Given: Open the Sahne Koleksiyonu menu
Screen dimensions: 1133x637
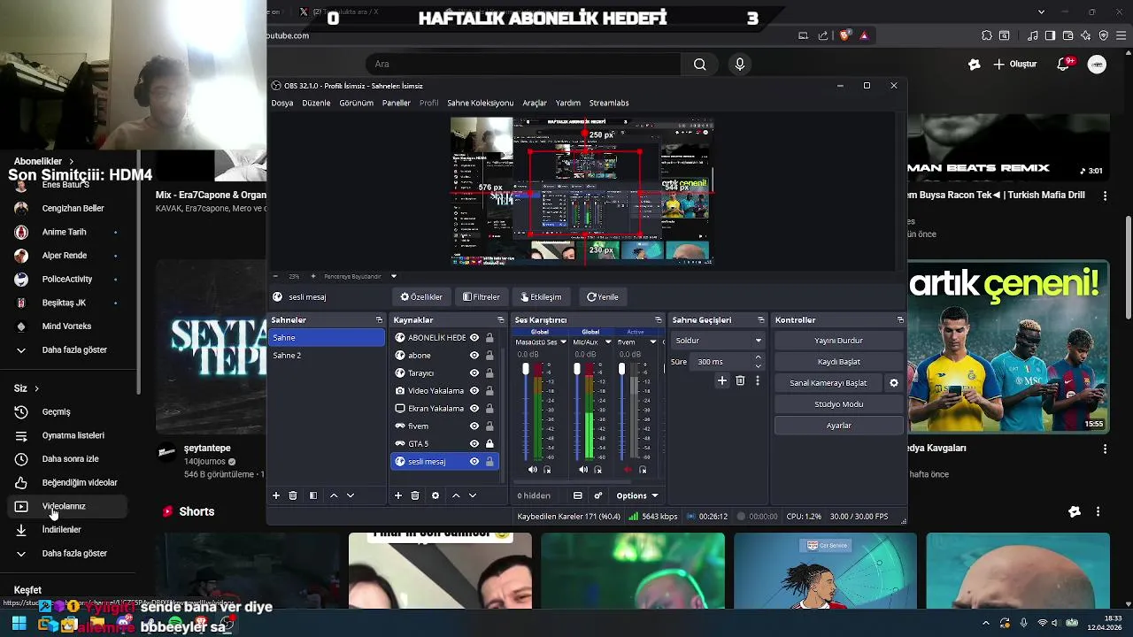Looking at the screenshot, I should (480, 103).
